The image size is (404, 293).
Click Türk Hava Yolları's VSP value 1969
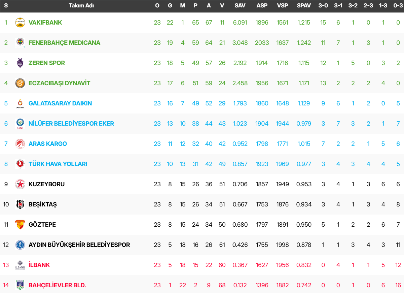(x=283, y=164)
